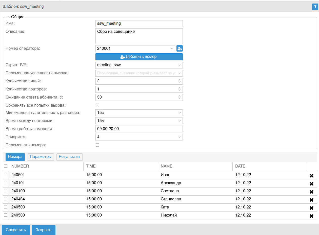The image size is (319, 235).
Task: Remove Катя from the number list
Action: pos(311,208)
